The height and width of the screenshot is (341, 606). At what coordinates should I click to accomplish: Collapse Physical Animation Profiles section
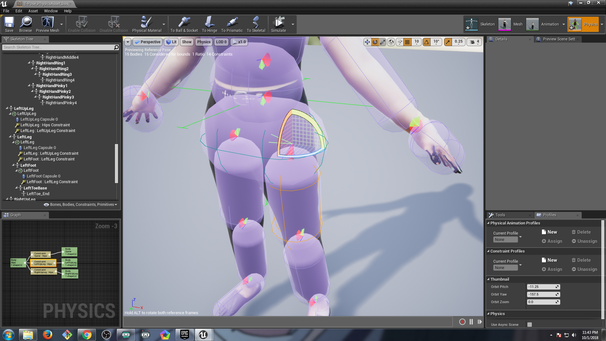pyautogui.click(x=488, y=223)
